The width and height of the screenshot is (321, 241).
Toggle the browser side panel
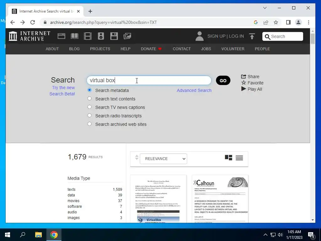pyautogui.click(x=288, y=22)
